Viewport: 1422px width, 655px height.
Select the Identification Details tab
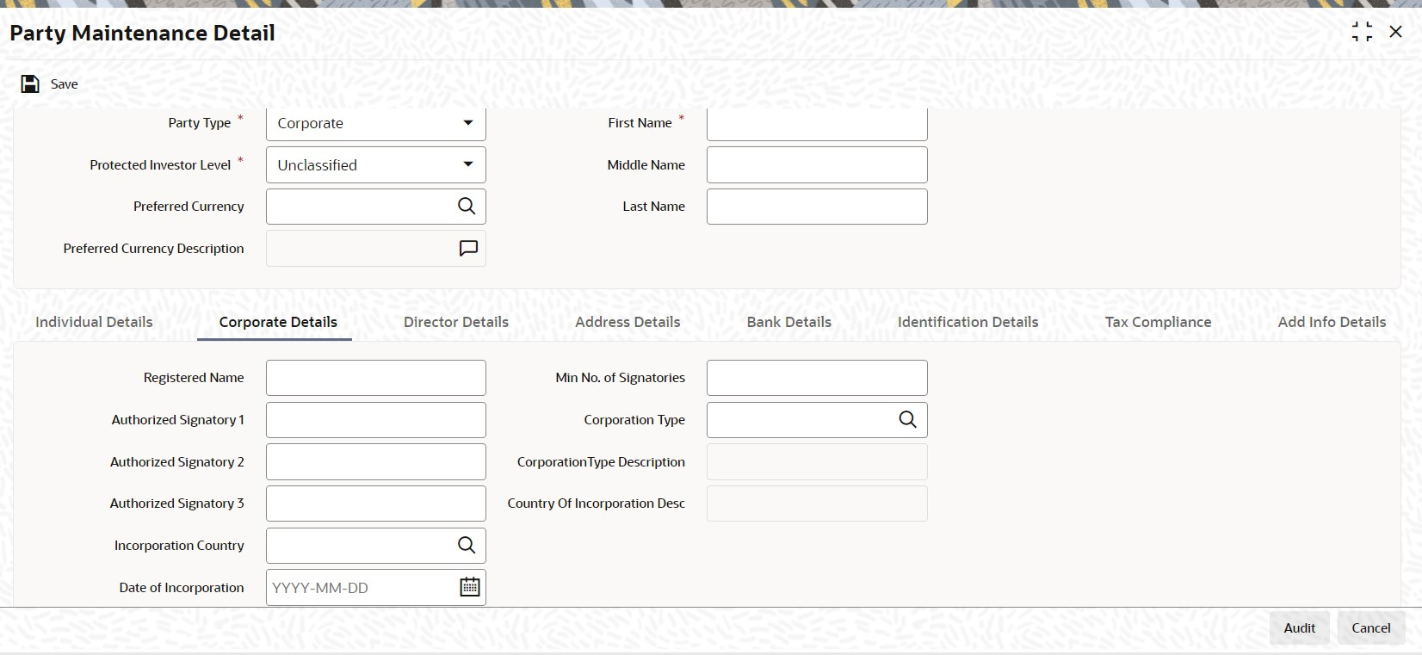pos(968,322)
